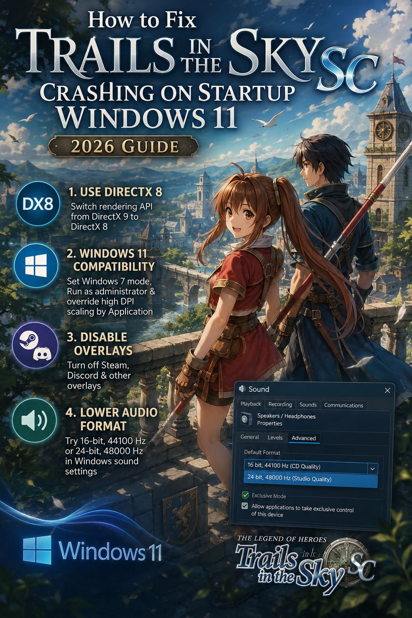This screenshot has width=412, height=618.
Task: Click the '1. Use DirectX 8' heading
Action: [x=115, y=192]
